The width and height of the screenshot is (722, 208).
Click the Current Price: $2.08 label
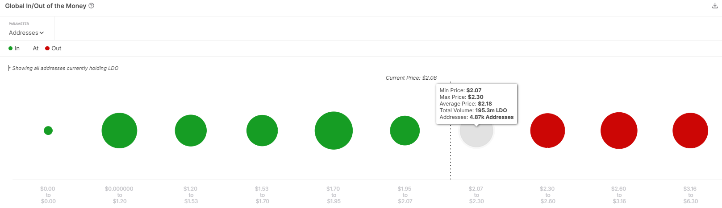pos(411,78)
